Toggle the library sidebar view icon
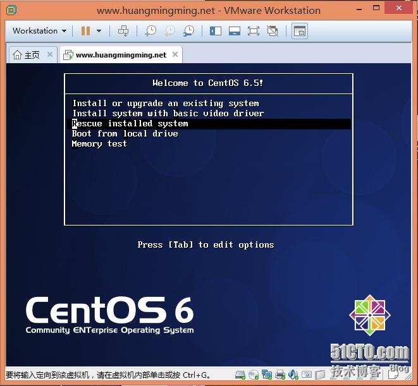 click(216, 31)
